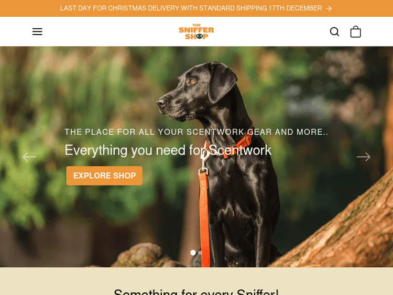Go to previous hero slide arrow

[x=29, y=157]
